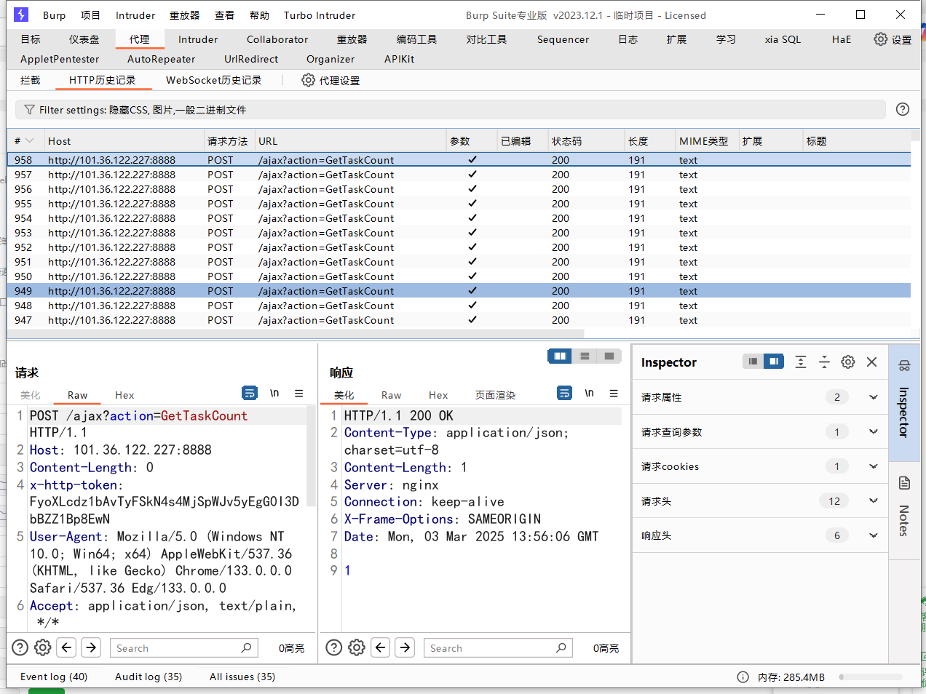This screenshot has height=694, width=926.
Task: Close the Inspector panel
Action: tap(871, 362)
